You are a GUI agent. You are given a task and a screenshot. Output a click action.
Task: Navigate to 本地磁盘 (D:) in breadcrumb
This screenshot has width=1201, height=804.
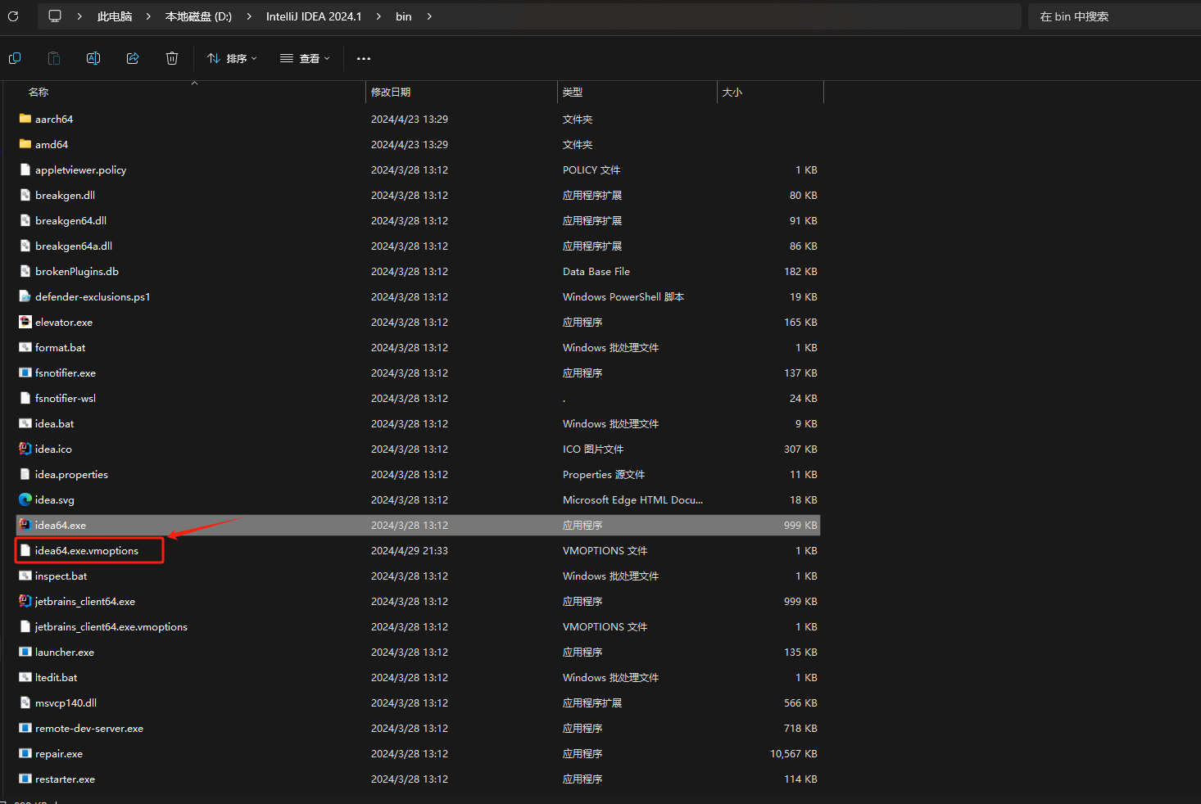click(x=198, y=16)
